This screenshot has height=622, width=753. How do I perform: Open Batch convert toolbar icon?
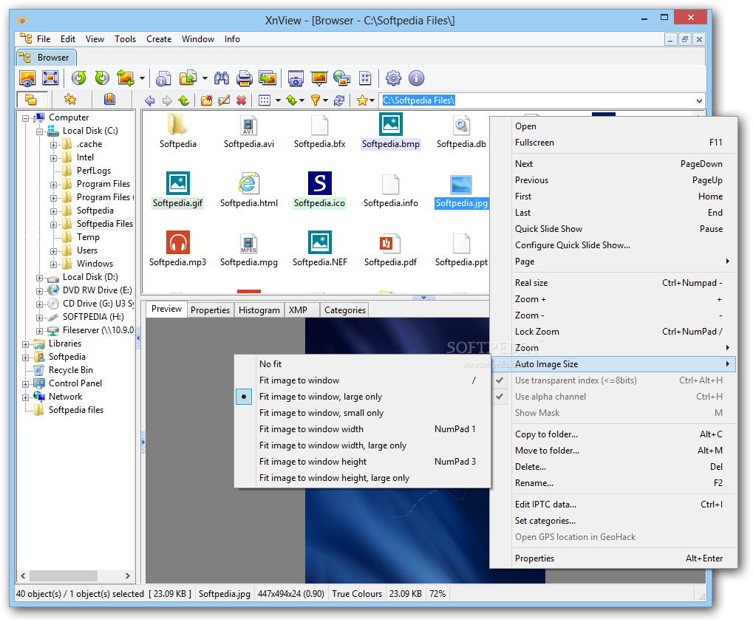click(268, 78)
